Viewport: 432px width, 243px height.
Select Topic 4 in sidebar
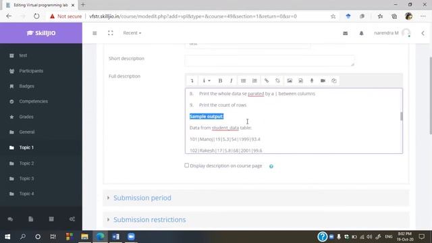26,194
